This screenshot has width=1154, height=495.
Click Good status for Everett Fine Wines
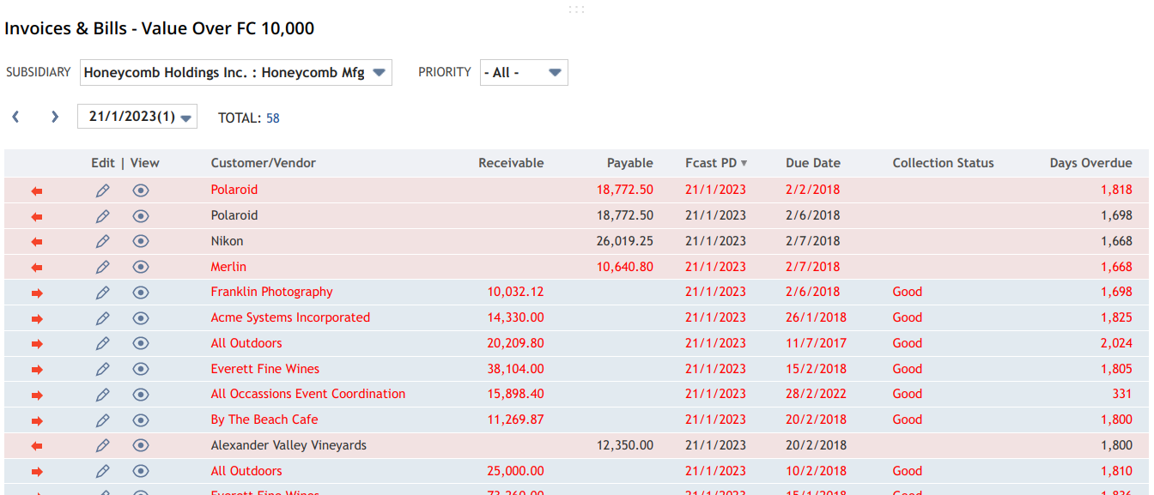pos(907,369)
